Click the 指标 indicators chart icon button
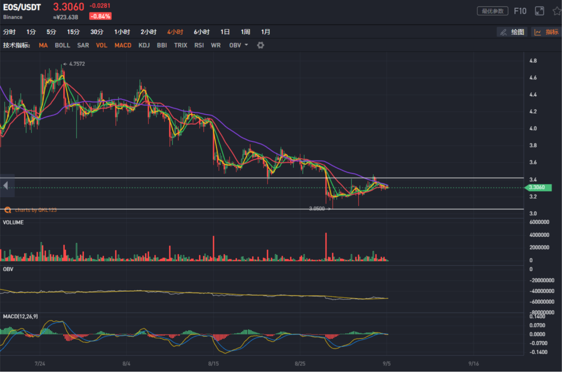This screenshot has height=373, width=562. point(546,32)
